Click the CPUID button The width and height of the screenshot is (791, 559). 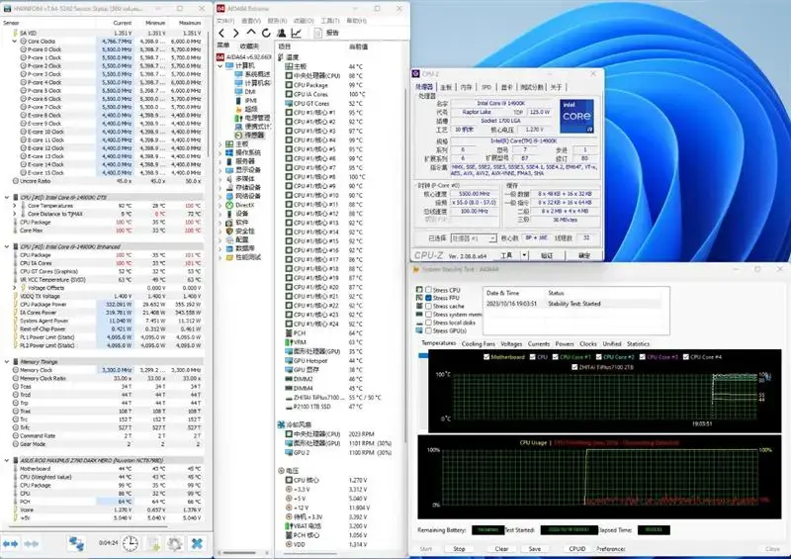tap(576, 548)
